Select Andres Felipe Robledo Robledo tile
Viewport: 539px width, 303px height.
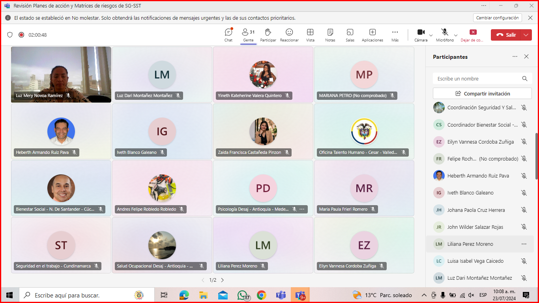click(162, 188)
